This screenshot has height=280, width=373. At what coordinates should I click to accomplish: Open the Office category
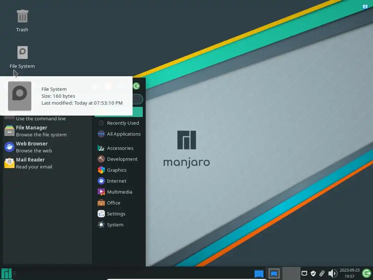pos(119,203)
